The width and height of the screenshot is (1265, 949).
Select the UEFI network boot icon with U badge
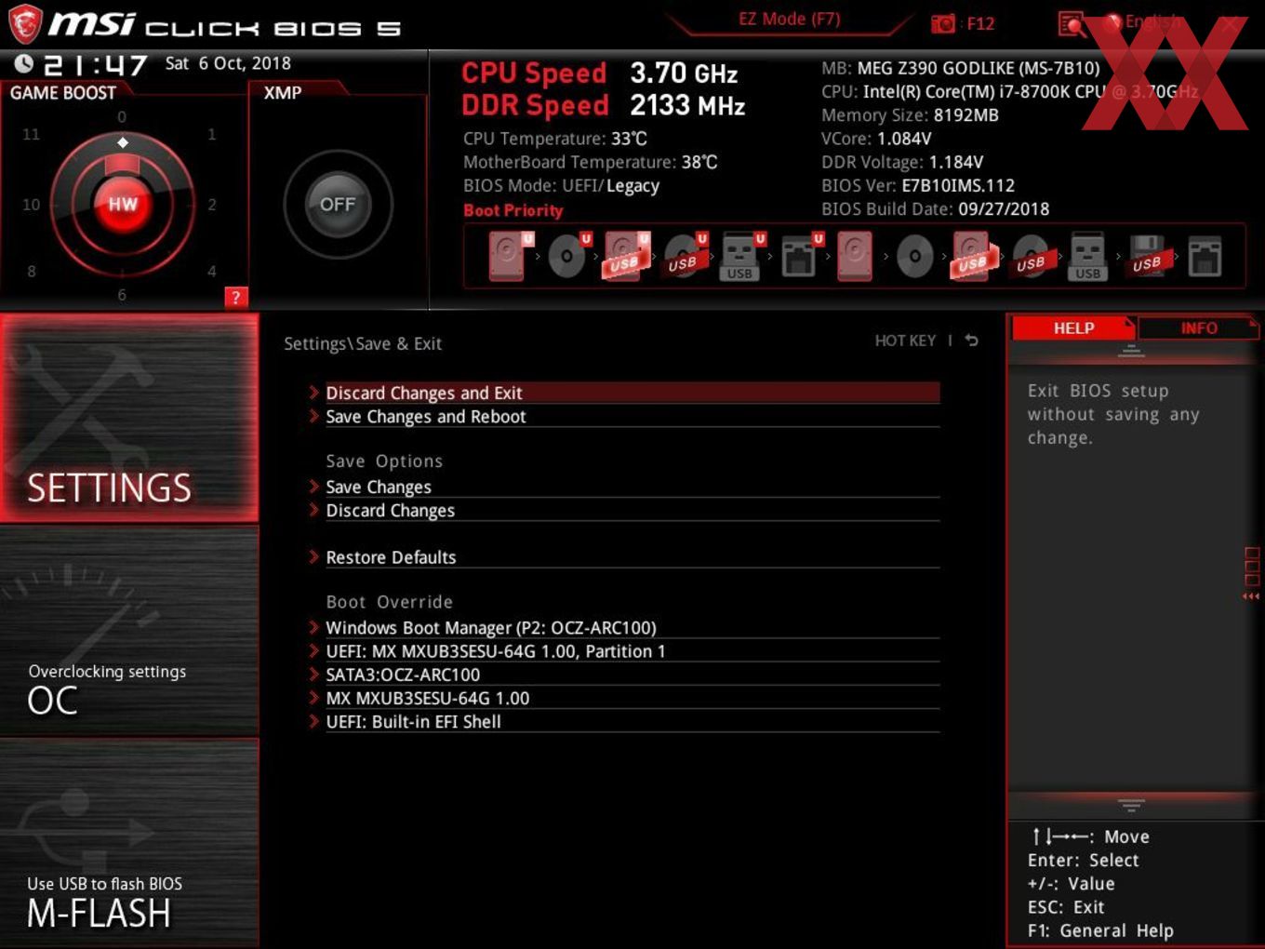pos(801,255)
